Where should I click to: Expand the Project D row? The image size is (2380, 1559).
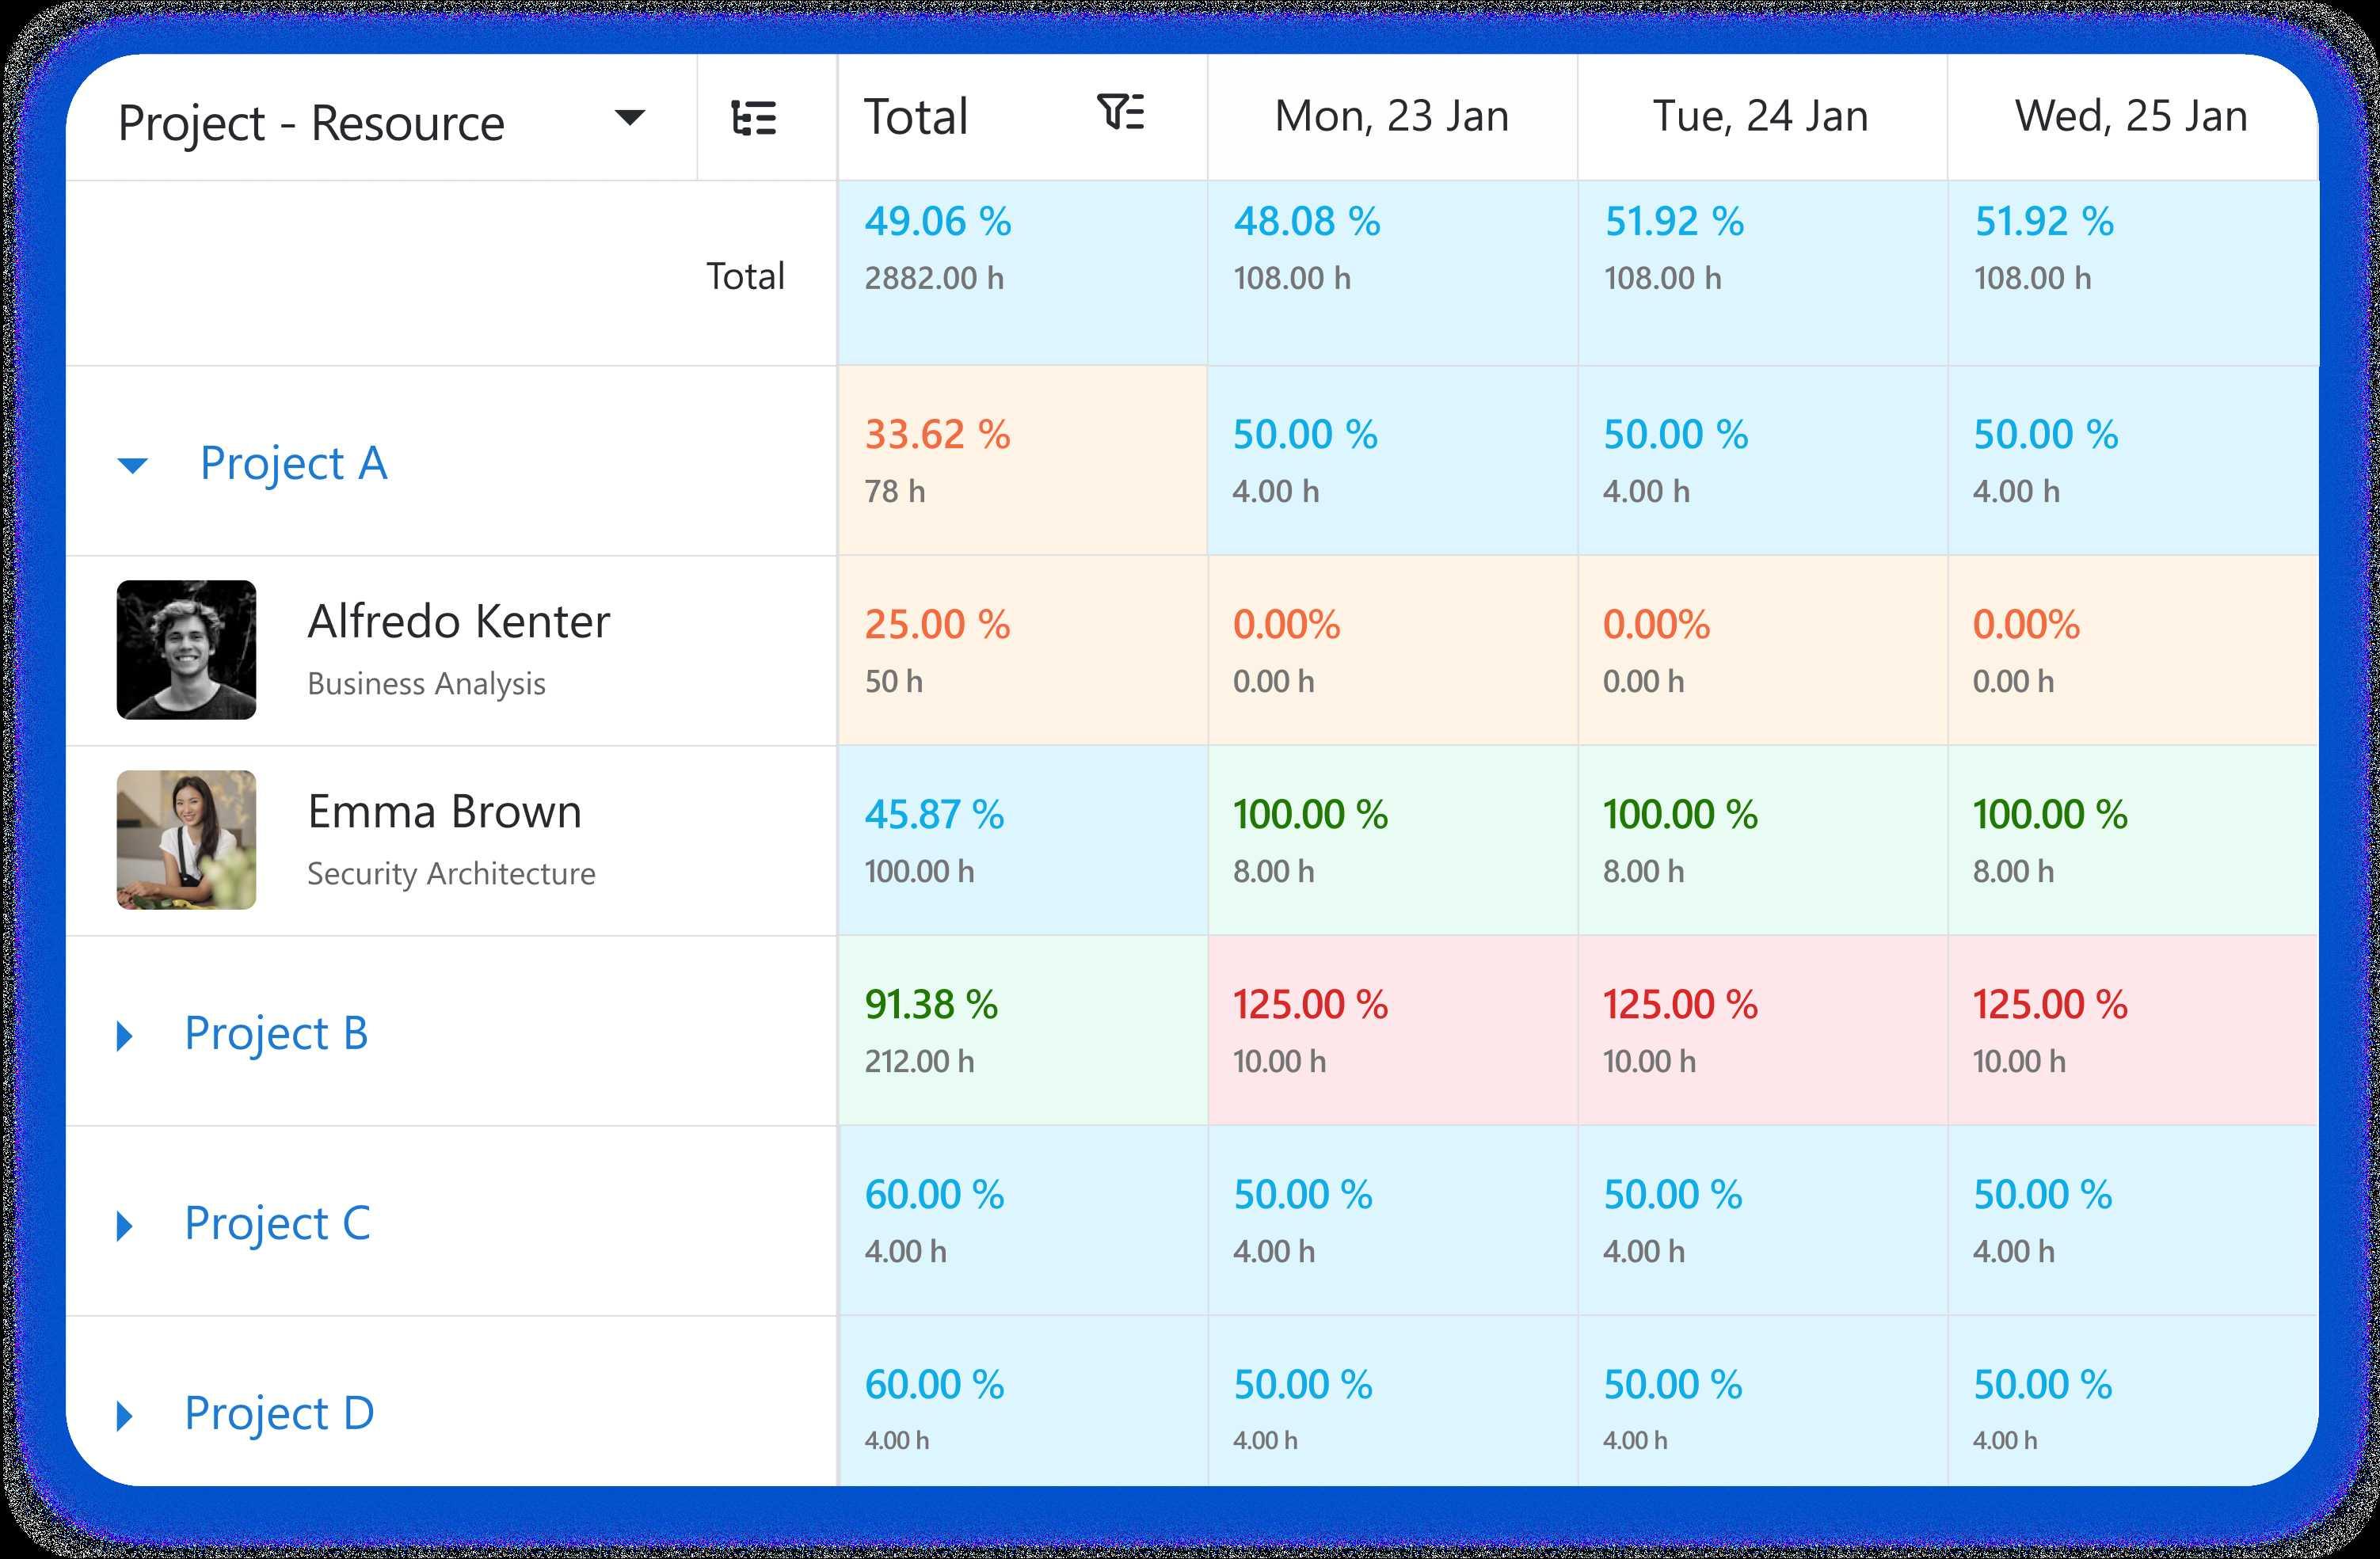pos(125,1415)
